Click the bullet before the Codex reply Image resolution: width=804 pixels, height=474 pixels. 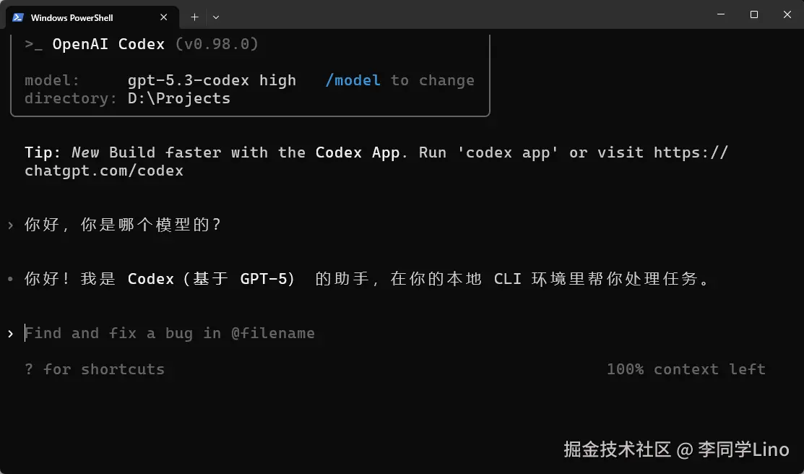pyautogui.click(x=10, y=279)
